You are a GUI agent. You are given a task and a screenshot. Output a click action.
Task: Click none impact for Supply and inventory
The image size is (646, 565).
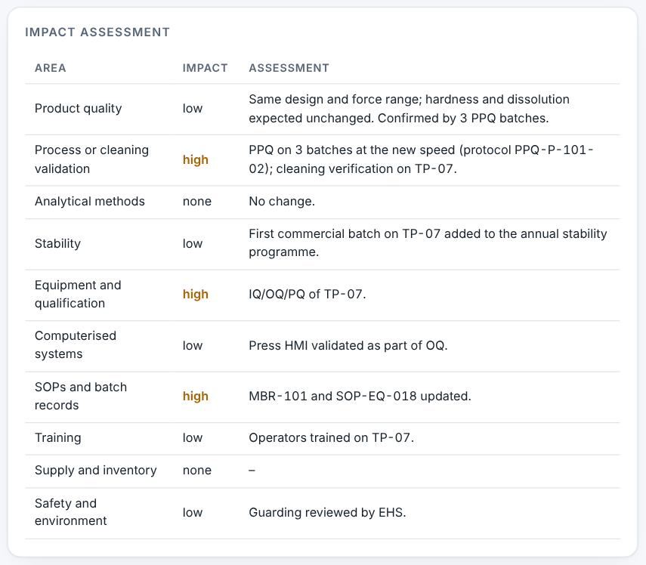coord(197,471)
